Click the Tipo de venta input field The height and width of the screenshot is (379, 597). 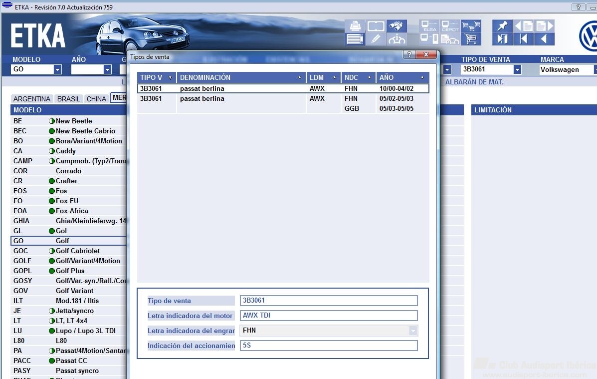click(x=329, y=301)
